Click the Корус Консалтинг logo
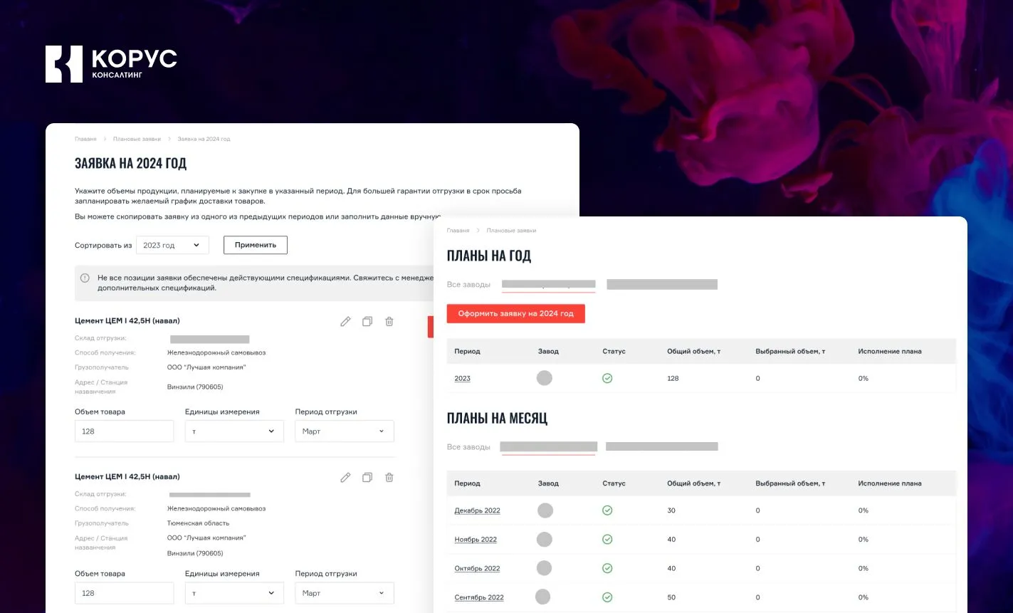 pos(111,64)
